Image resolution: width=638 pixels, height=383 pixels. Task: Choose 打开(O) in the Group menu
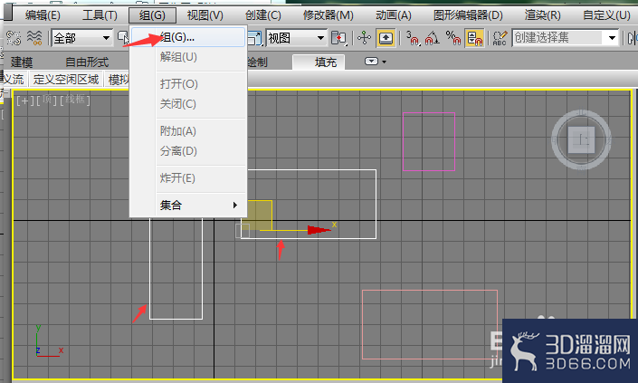point(188,84)
